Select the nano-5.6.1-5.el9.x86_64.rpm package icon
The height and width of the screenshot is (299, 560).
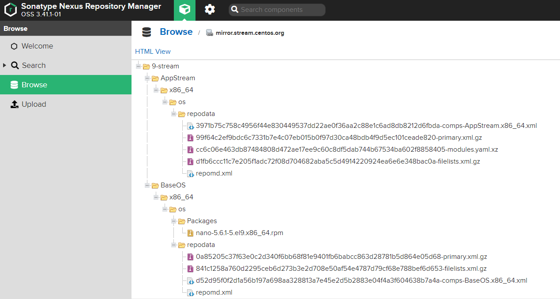(190, 233)
